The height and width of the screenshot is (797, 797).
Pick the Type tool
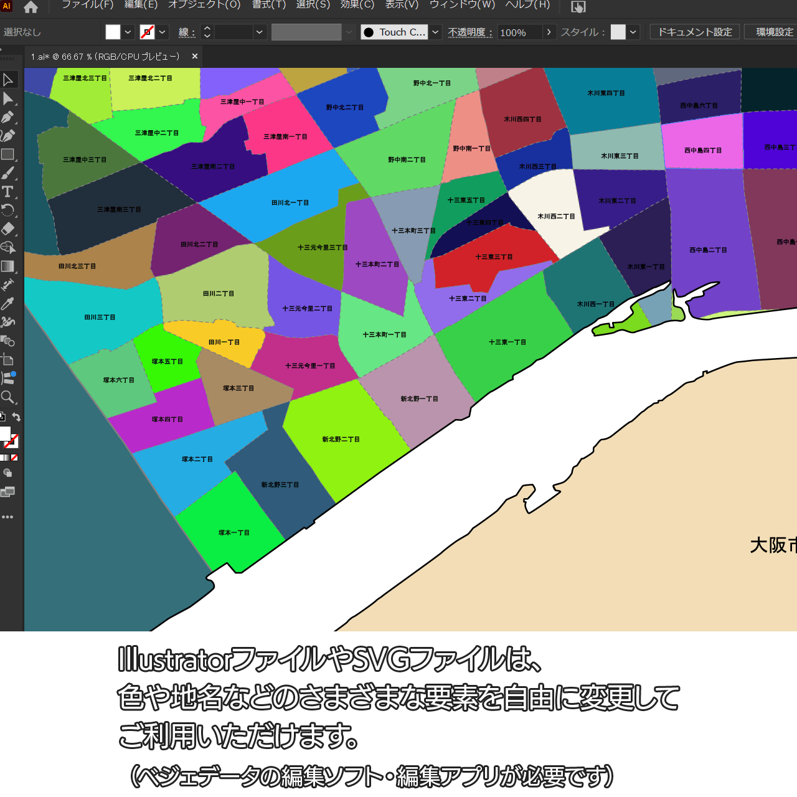tap(8, 192)
